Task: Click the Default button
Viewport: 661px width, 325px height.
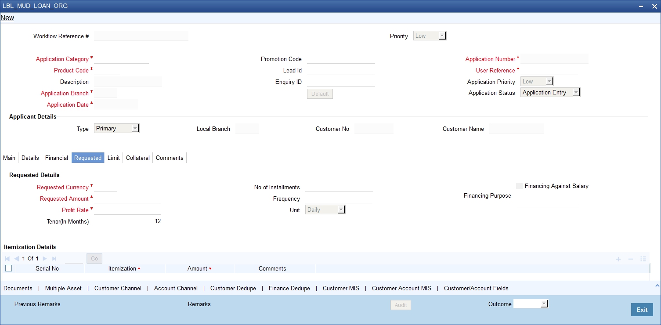Action: point(320,94)
